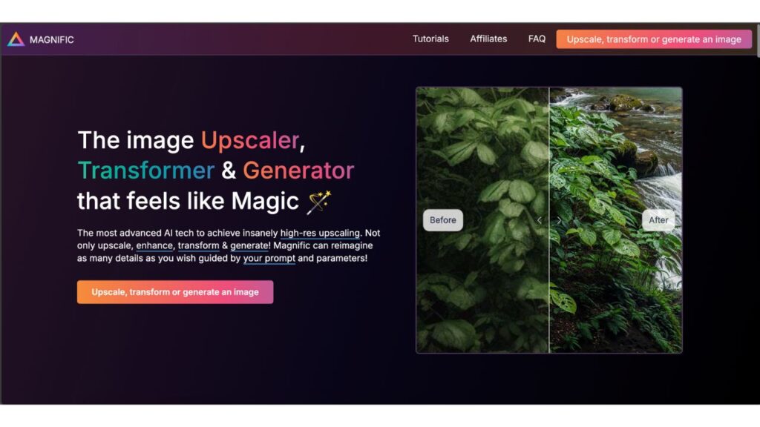760x427 pixels.
Task: Click the right chevron on comparison slider
Action: [x=559, y=220]
